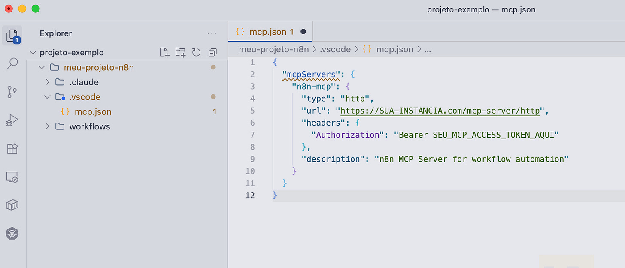Open the SUA-INSTANCIA.com URL link
The height and width of the screenshot is (268, 625).
tap(440, 111)
